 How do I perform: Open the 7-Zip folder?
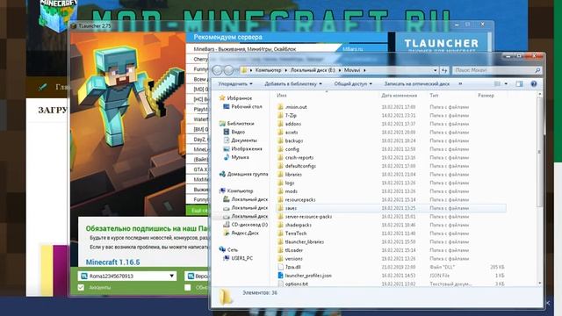291,115
